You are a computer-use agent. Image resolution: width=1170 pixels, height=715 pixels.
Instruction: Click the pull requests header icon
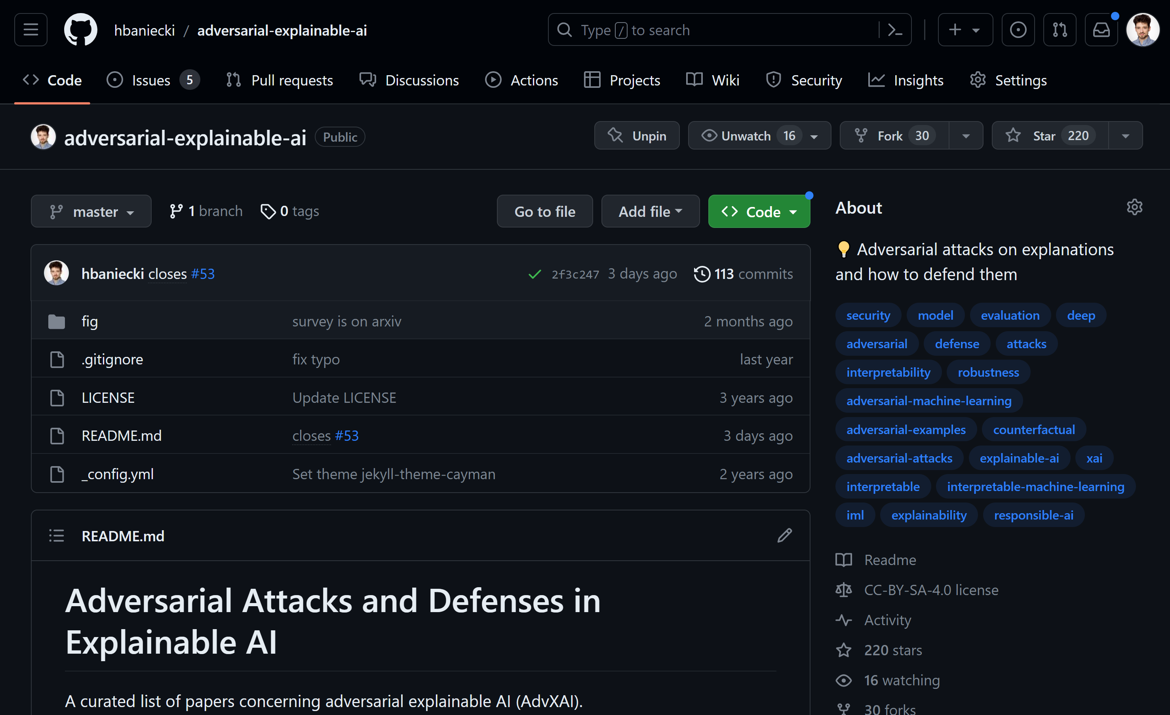(x=1060, y=30)
